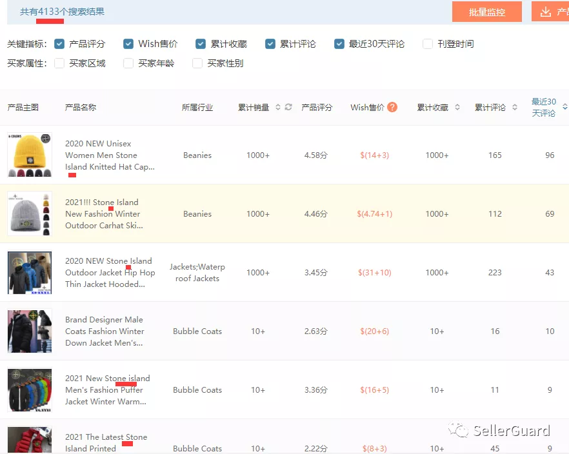Open the yellow beanie product thumbnail
569x454 pixels.
30,155
